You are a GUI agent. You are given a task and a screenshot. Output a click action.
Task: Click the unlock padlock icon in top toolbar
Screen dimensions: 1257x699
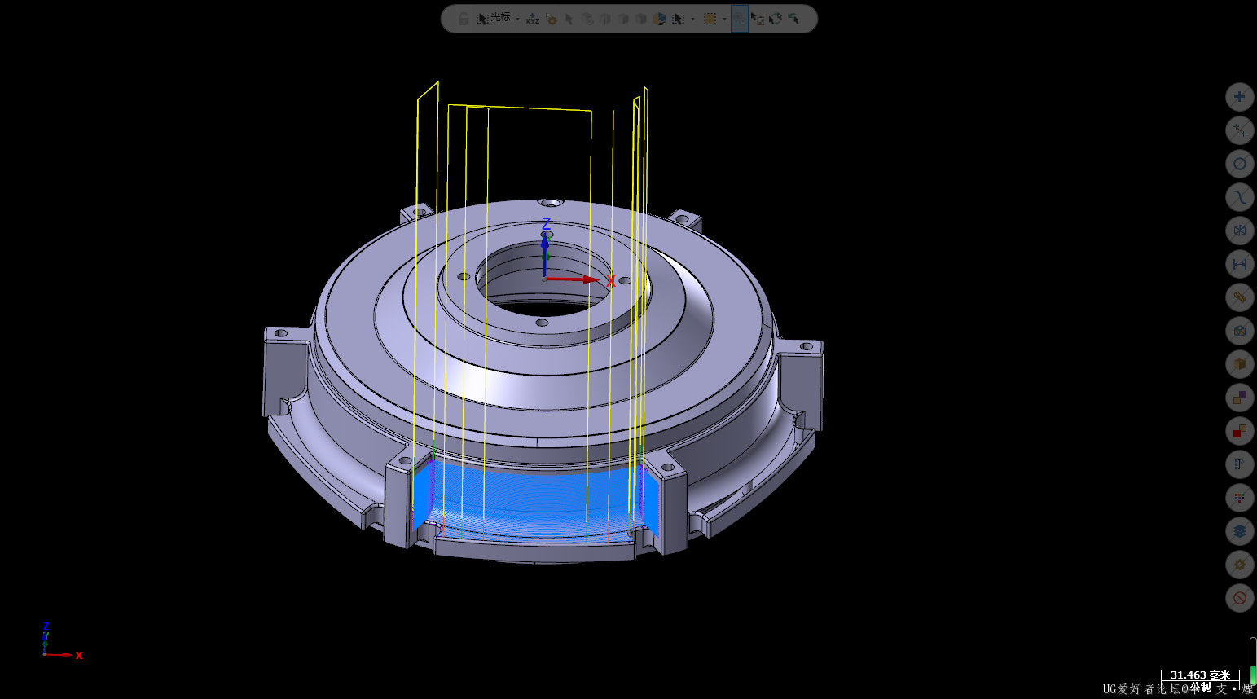[464, 19]
